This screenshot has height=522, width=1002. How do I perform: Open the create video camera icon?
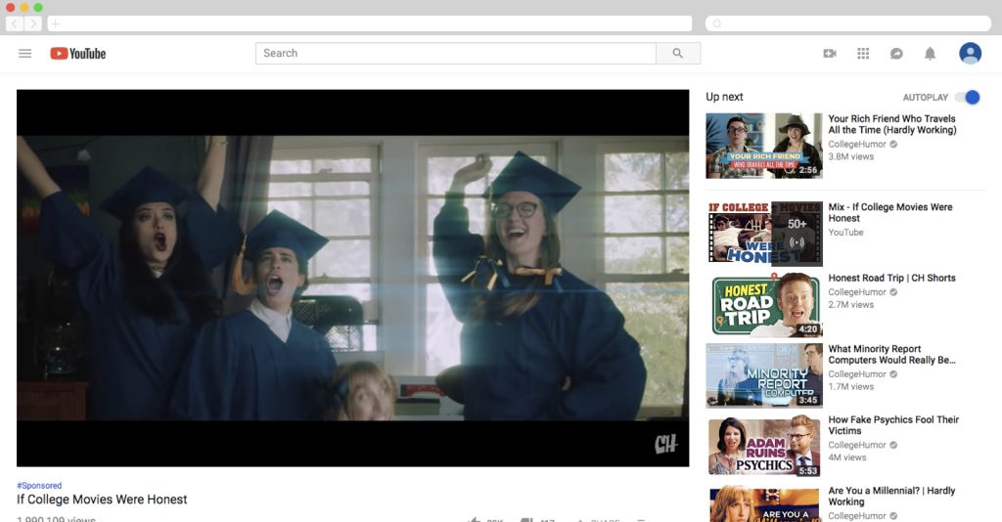pyautogui.click(x=830, y=54)
